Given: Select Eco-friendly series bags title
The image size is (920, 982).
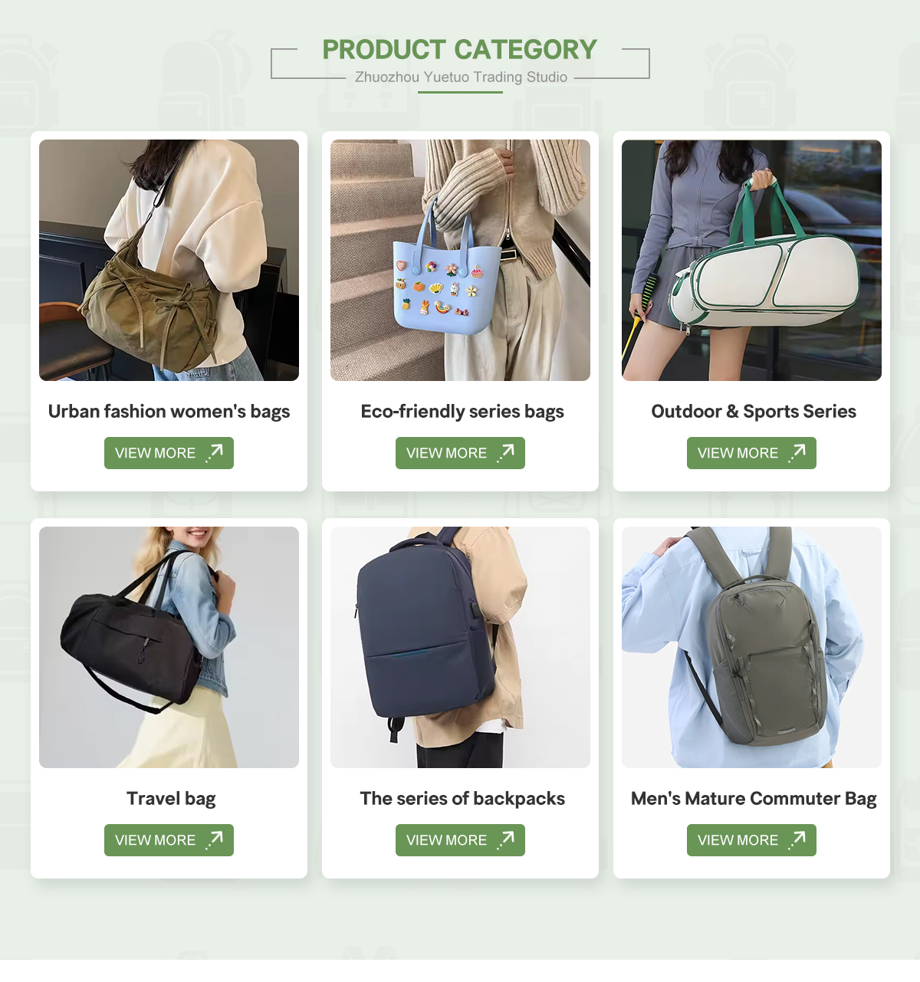Looking at the screenshot, I should (x=462, y=412).
